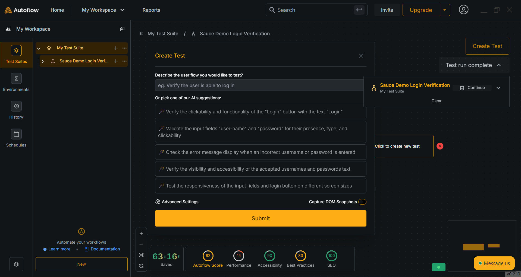Go to the Reports menu item
Viewport: 521px width, 277px height.
click(151, 10)
